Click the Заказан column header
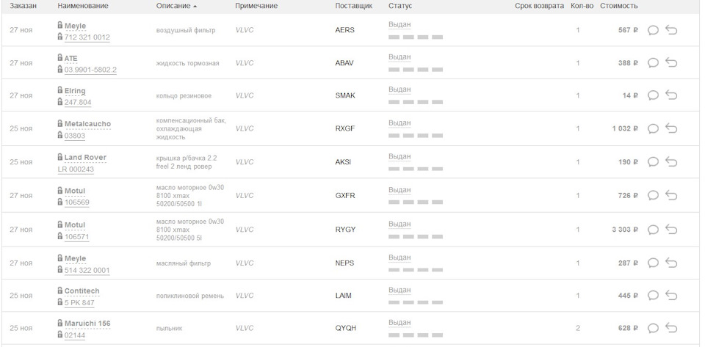 tap(23, 6)
